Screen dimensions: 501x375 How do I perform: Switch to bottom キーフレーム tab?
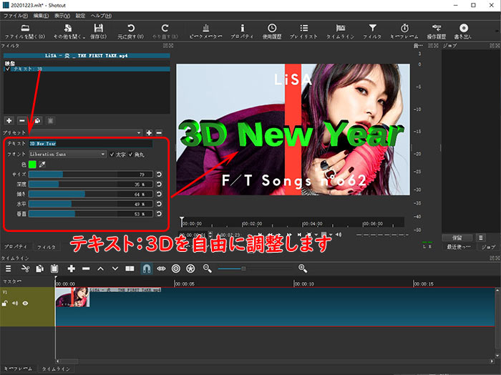(18, 369)
